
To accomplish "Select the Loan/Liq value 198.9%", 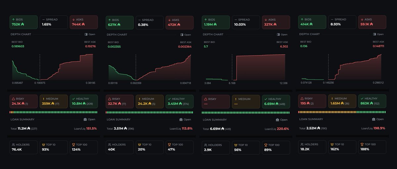I will click(379, 128).
